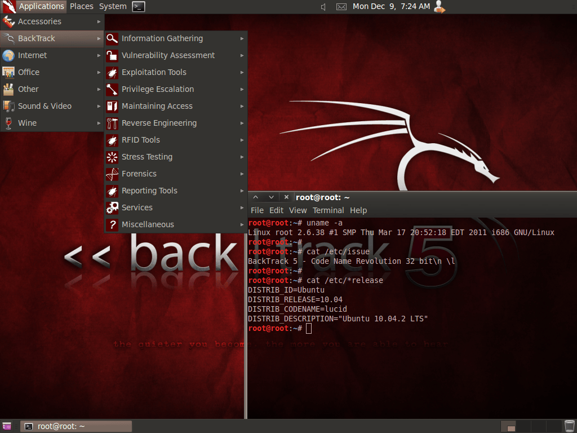Open a terminal using the top panel launcher icon
577x433 pixels.
pyautogui.click(x=139, y=7)
